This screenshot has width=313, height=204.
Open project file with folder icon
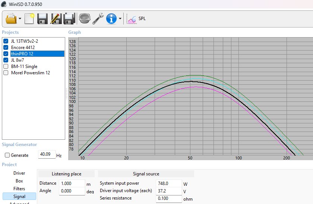11,19
